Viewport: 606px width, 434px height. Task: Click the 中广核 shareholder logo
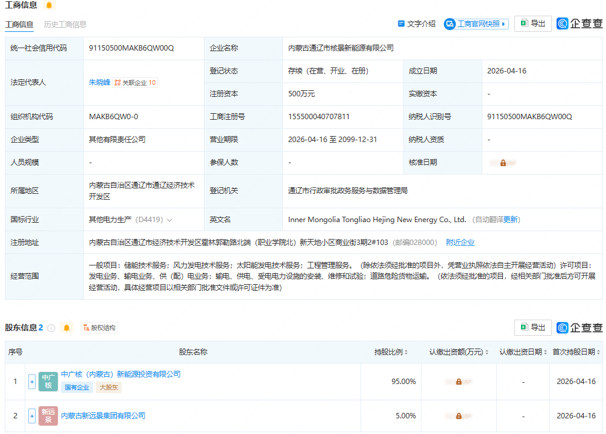(x=48, y=381)
